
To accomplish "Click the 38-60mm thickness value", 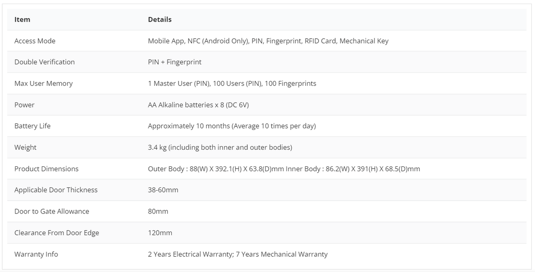I will [163, 190].
